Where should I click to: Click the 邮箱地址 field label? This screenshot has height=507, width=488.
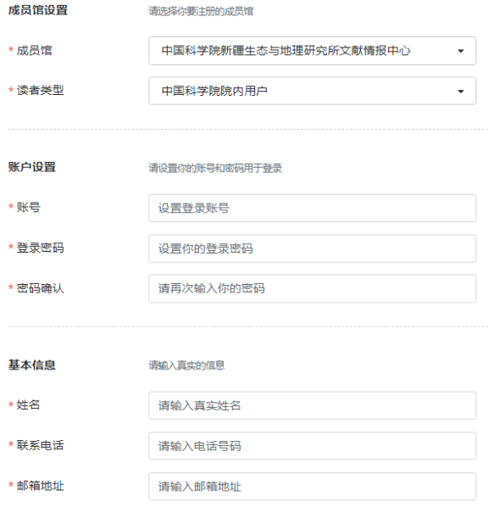pos(40,486)
